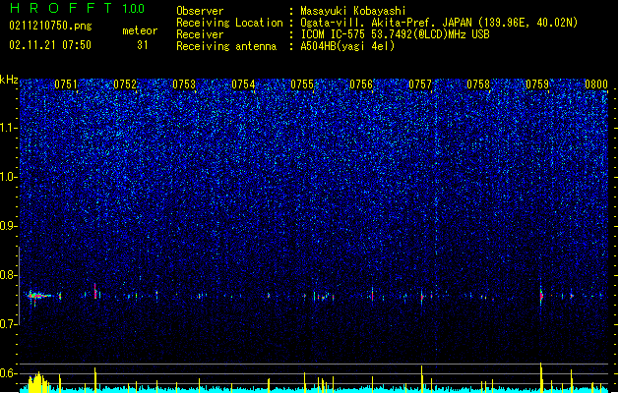Click the 'meteor' label
Screen dimensions: 619x393
[140, 30]
